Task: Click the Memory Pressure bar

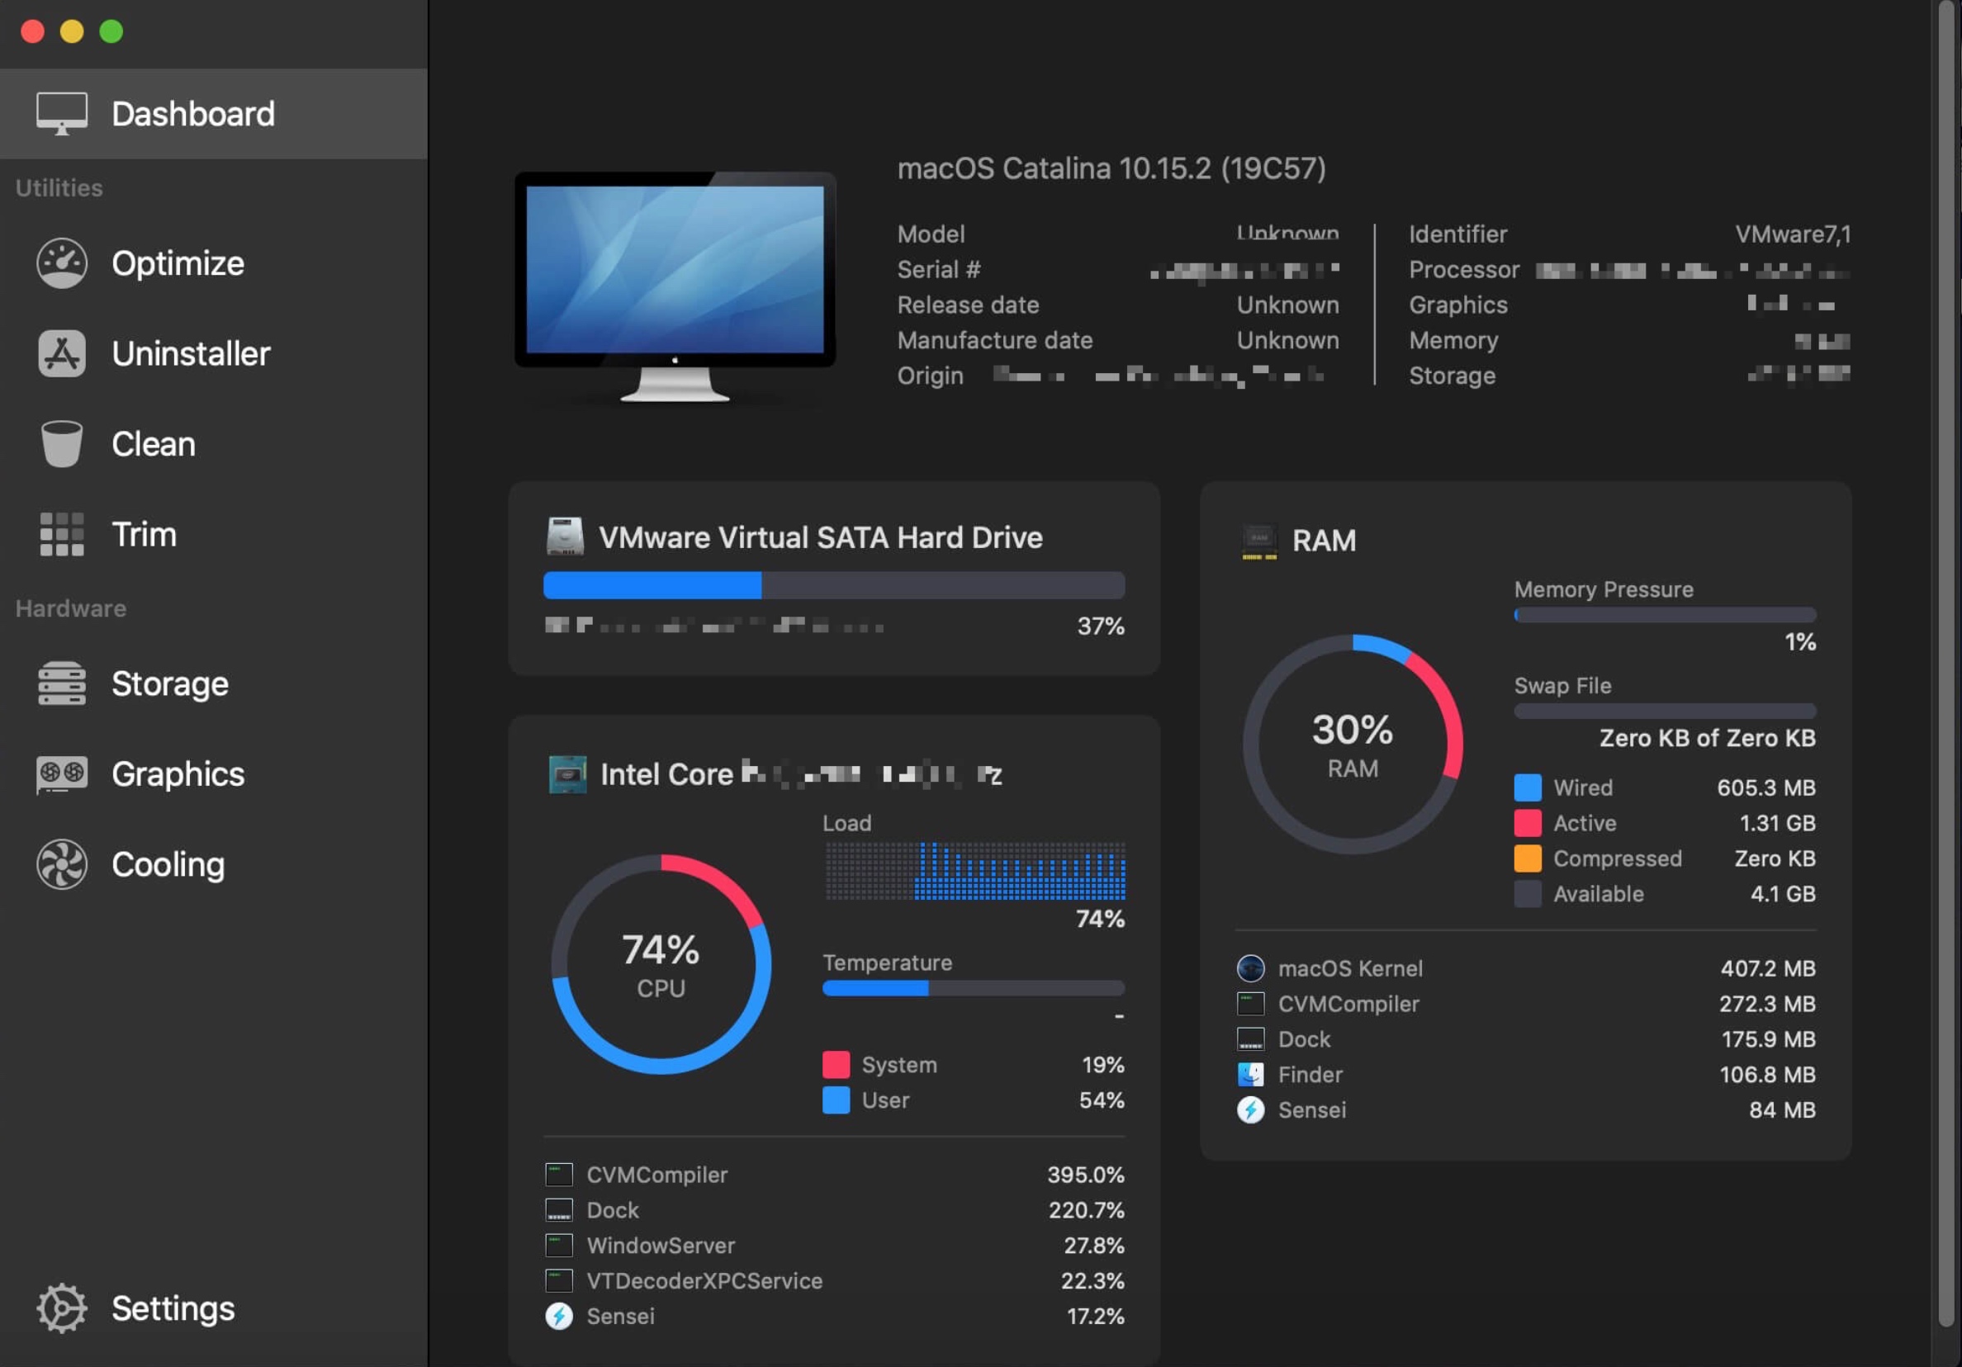Action: click(x=1665, y=614)
